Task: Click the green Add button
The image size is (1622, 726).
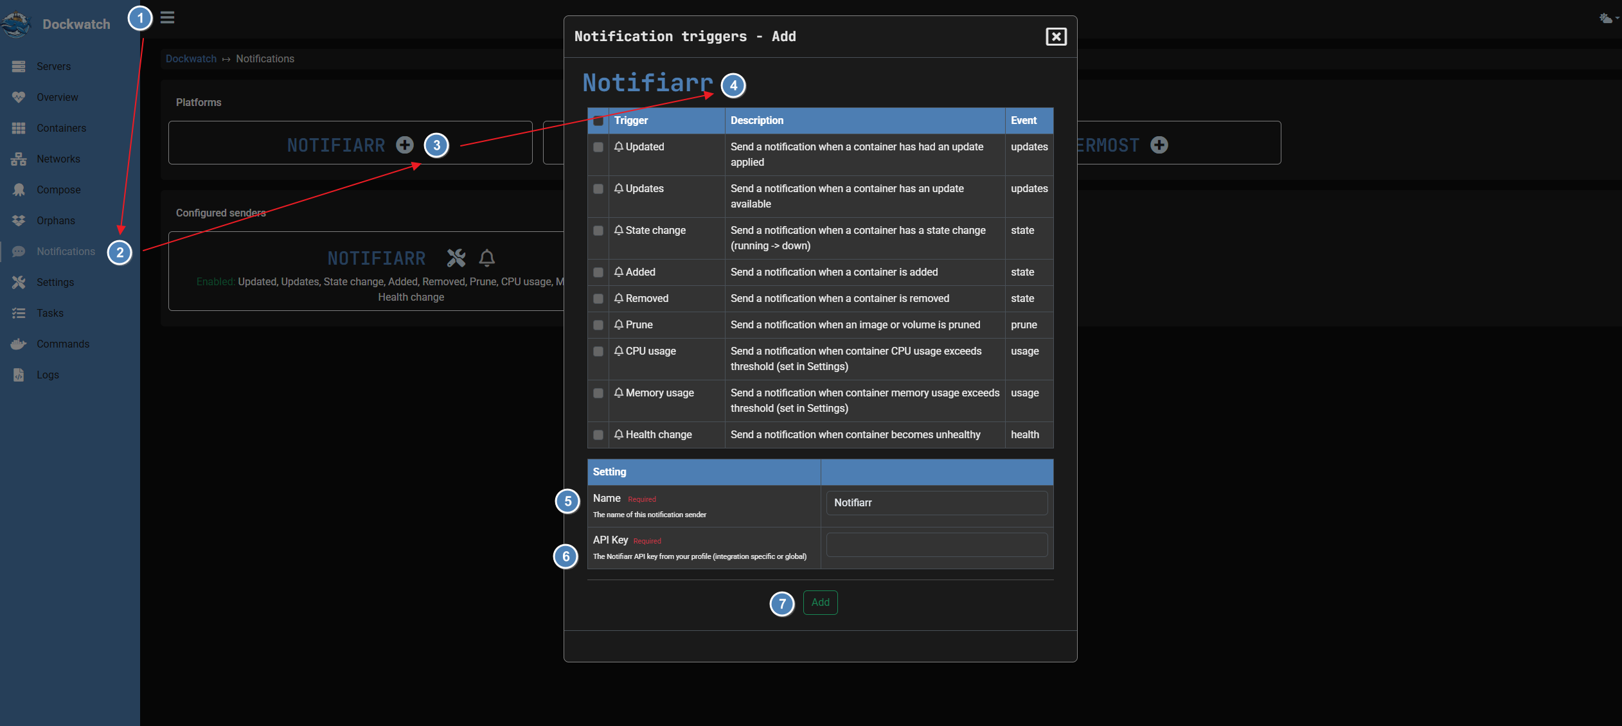Action: [820, 602]
